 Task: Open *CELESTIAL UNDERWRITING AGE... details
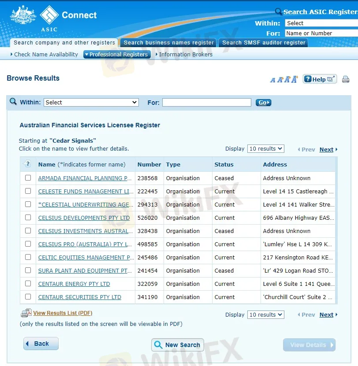[x=86, y=204]
